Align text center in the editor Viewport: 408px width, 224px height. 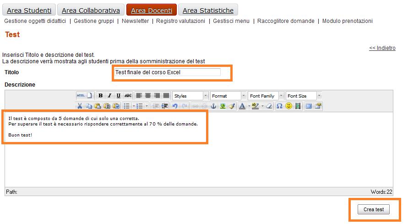[x=148, y=96]
